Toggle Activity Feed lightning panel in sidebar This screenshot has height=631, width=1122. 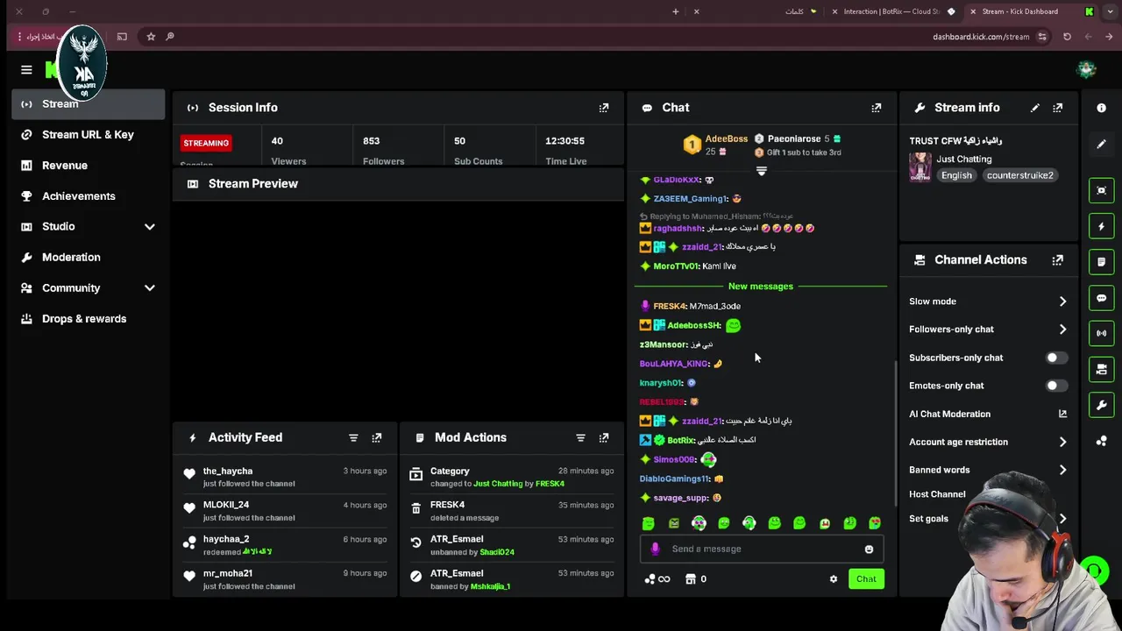1102,226
